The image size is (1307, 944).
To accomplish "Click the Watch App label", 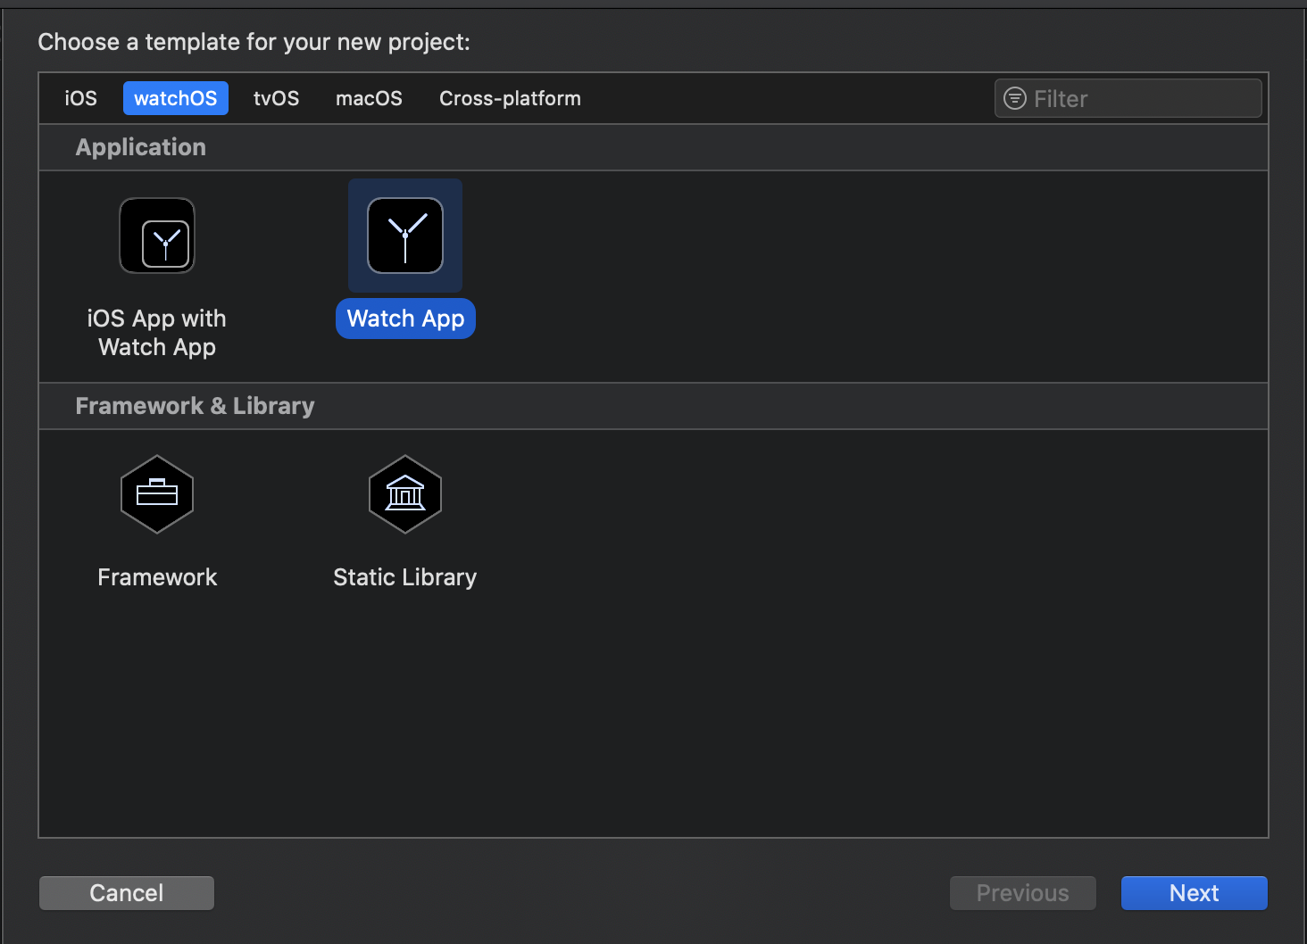I will (405, 319).
